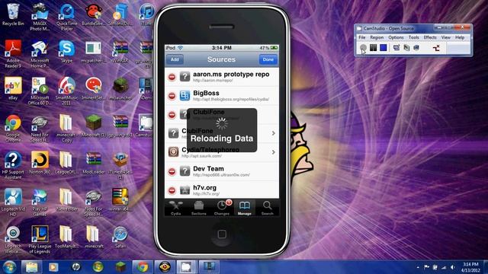Open Logitech Vid HD desktop icon
The height and width of the screenshot is (274, 488).
(13, 202)
